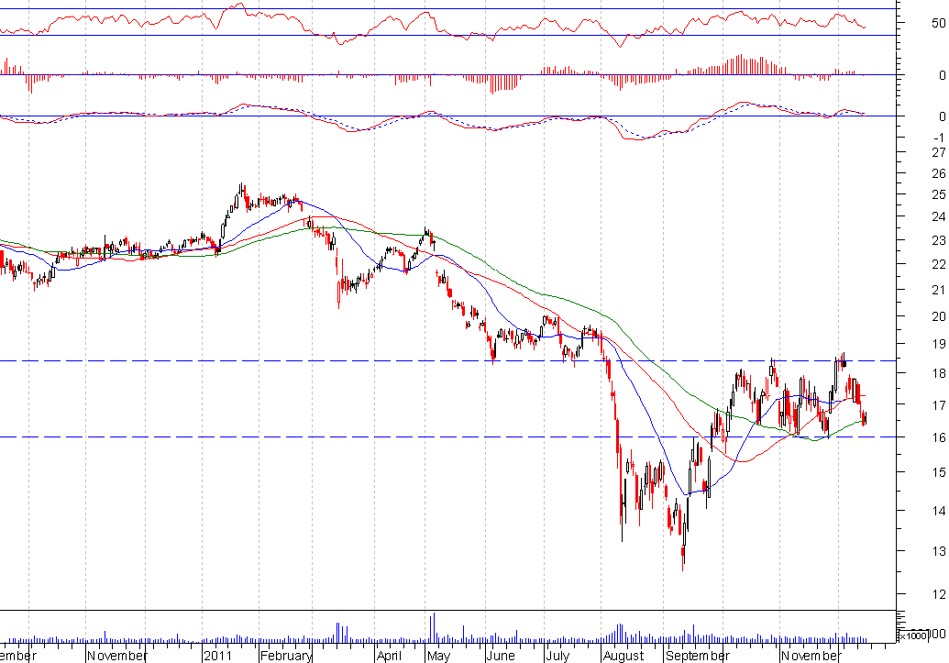Click the November label following September
This screenshot has width=949, height=663.
coord(811,656)
